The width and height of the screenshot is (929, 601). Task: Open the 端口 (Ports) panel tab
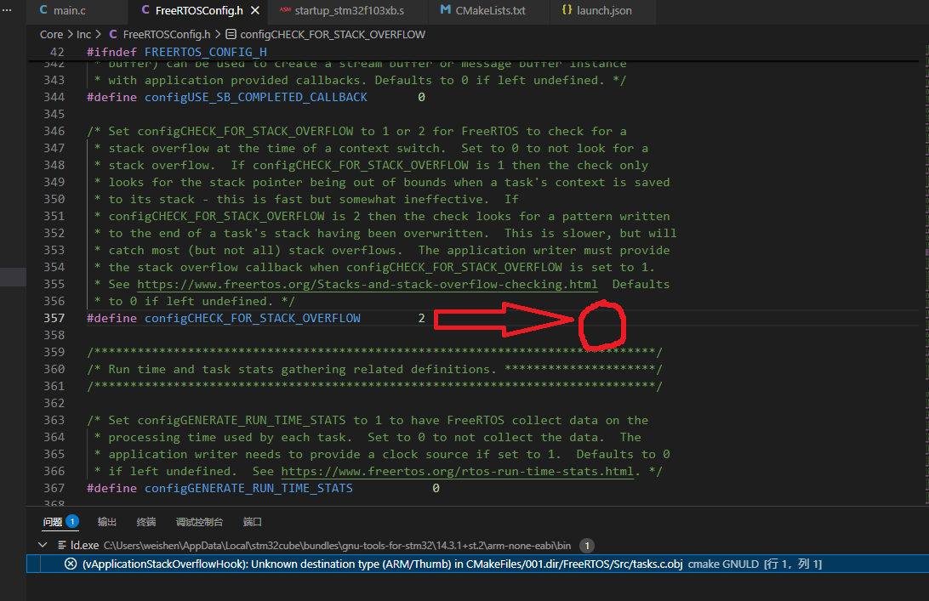click(252, 522)
